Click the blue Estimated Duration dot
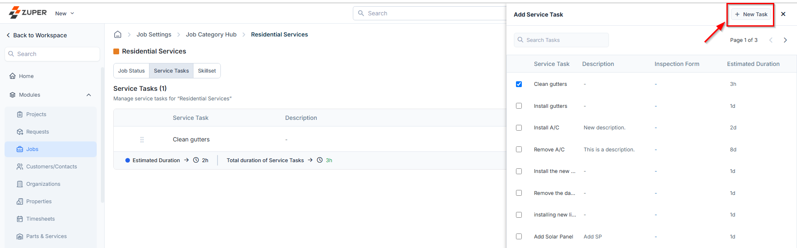 pos(128,160)
